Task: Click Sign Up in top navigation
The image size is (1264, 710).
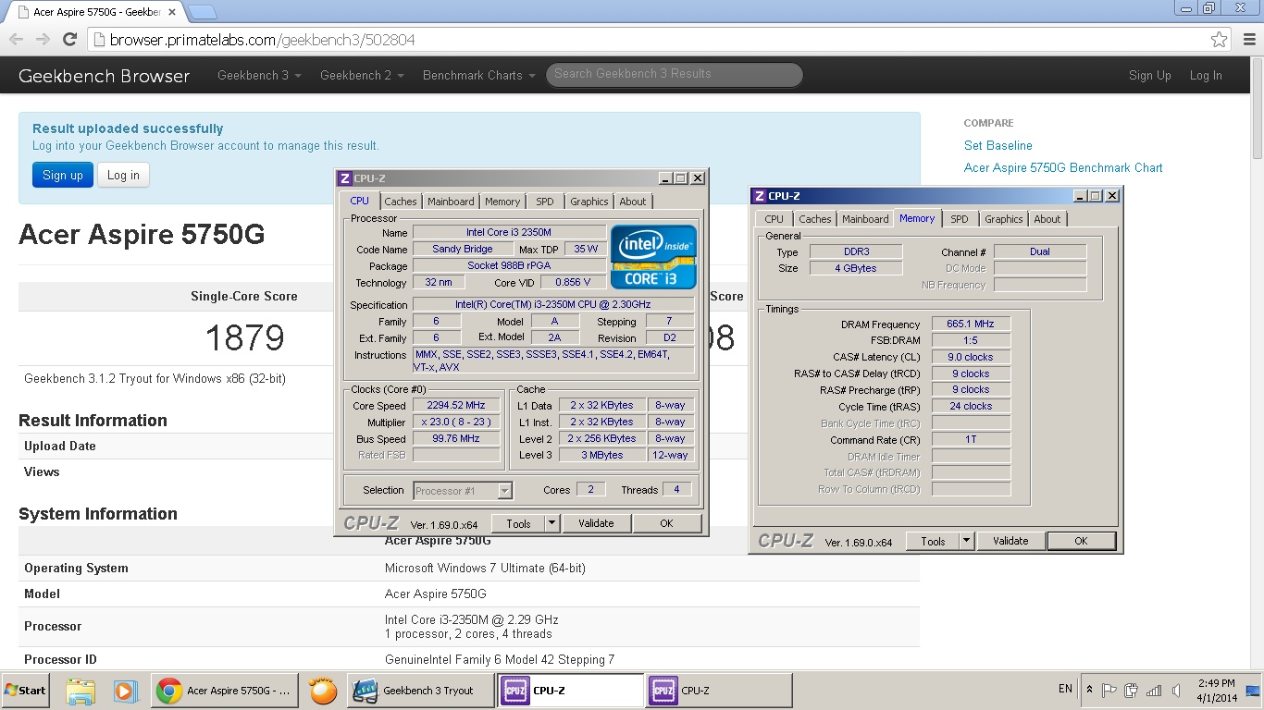Action: tap(1150, 76)
